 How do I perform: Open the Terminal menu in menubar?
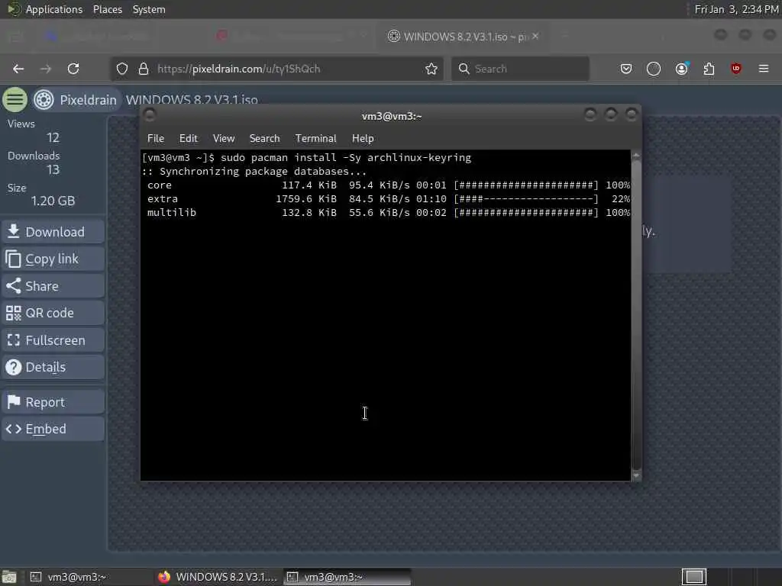pyautogui.click(x=315, y=139)
